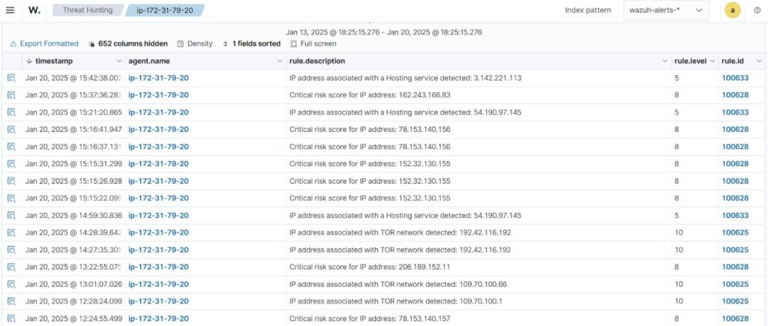Open rule.description column options chevron
Screen dimensions: 768x326
[664, 61]
